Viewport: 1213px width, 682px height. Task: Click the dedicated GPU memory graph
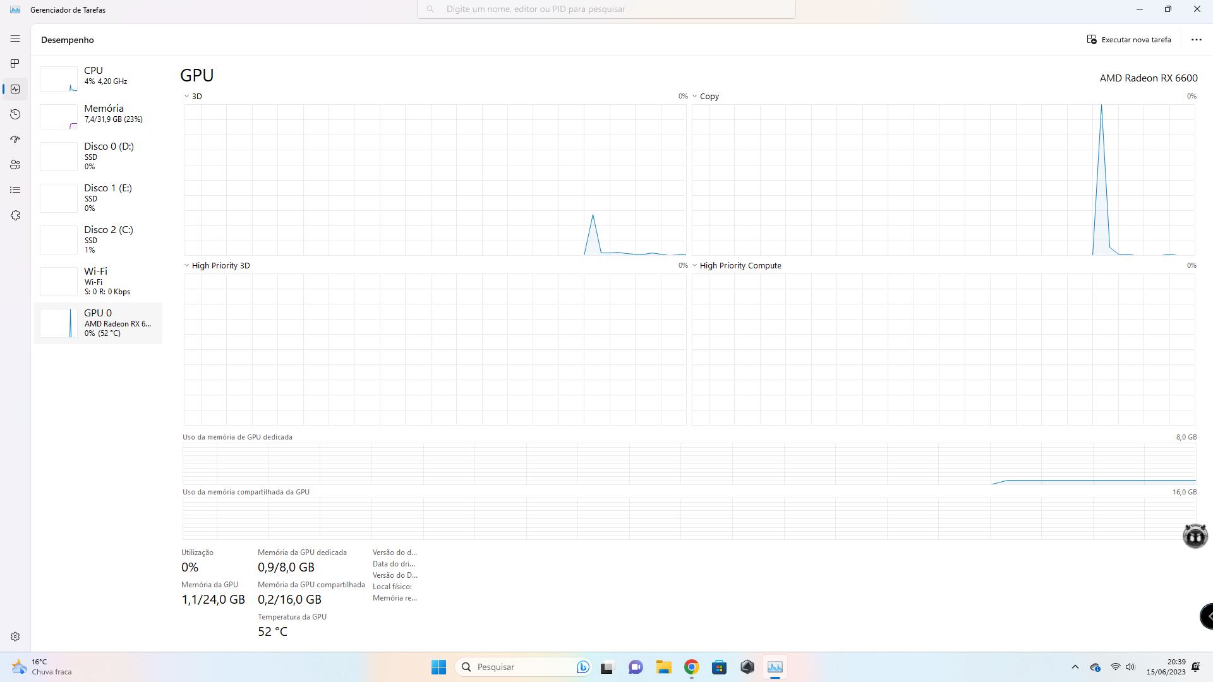coord(689,464)
